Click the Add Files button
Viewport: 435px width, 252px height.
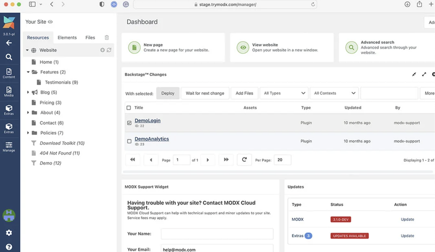pyautogui.click(x=244, y=93)
